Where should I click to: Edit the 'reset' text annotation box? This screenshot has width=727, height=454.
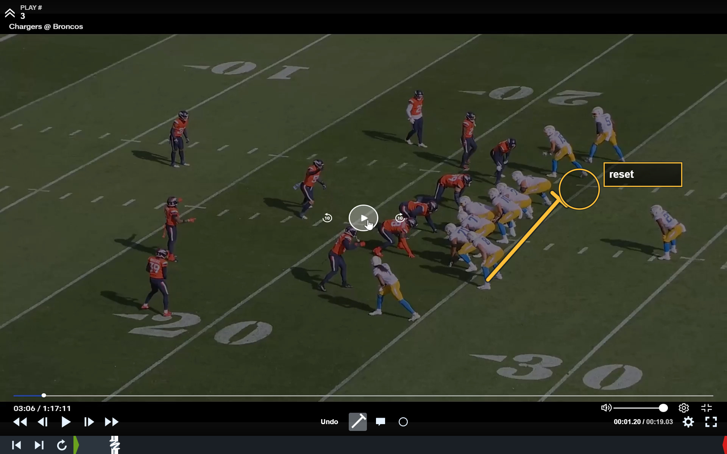643,174
